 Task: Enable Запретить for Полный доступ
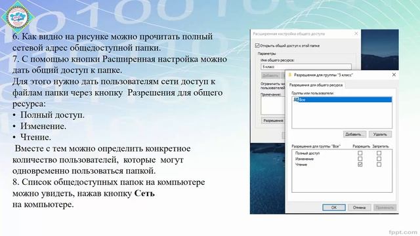click(x=379, y=153)
